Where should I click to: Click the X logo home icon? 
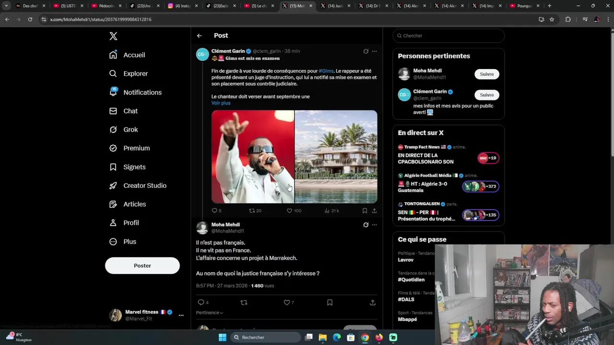point(113,36)
